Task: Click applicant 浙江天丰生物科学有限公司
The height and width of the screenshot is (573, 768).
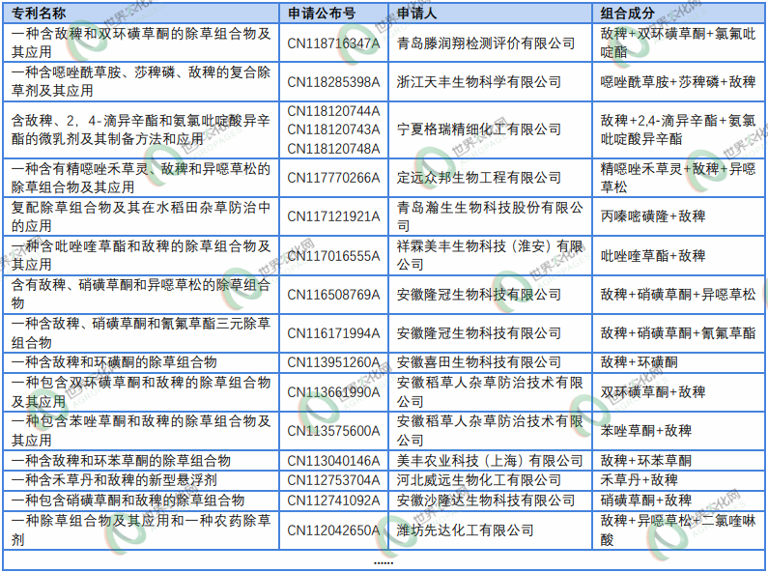Action: pos(479,82)
